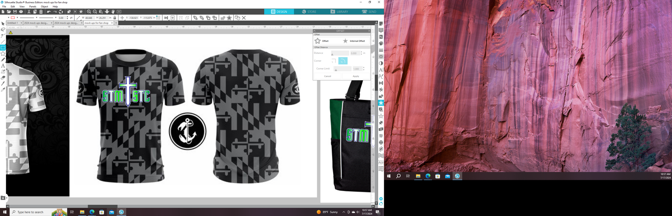This screenshot has width=672, height=216.
Task: Click the Weld shapes icon
Action: 223,18
